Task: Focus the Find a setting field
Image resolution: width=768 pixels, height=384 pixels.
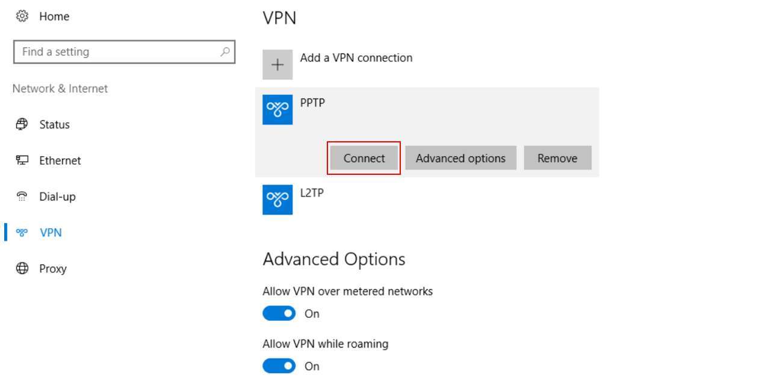Action: point(124,52)
